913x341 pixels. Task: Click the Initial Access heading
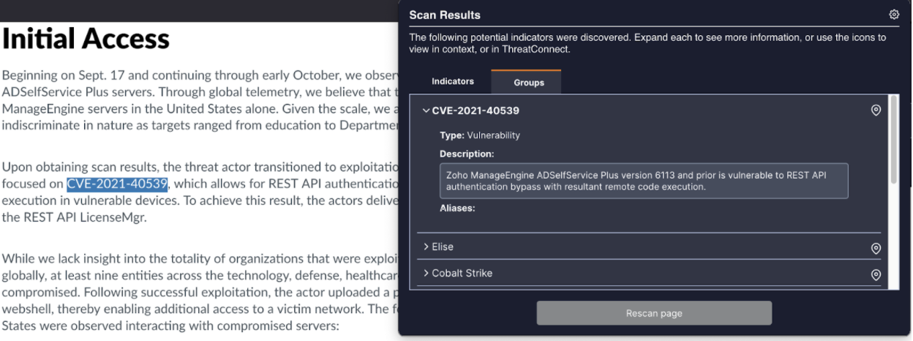(x=86, y=38)
